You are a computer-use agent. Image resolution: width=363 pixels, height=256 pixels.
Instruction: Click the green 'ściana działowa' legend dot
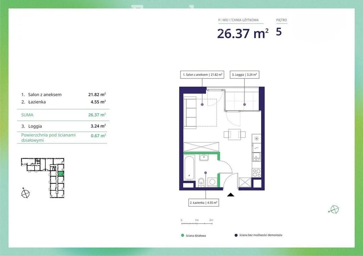pyautogui.click(x=183, y=235)
